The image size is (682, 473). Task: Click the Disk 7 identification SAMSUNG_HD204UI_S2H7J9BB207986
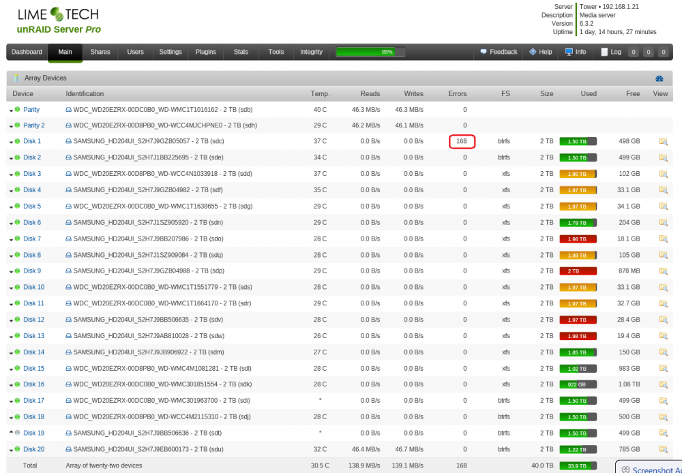tap(132, 239)
